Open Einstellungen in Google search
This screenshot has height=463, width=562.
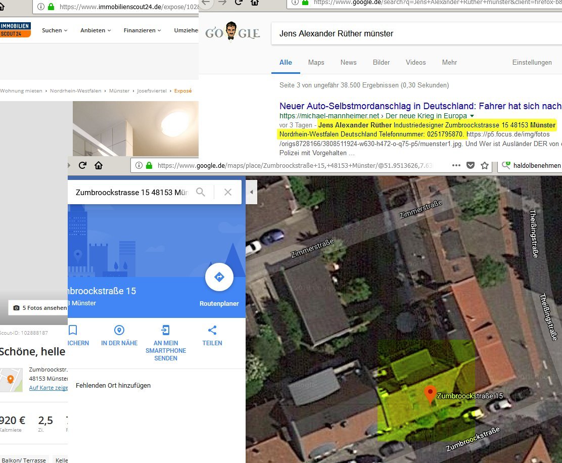tap(532, 62)
